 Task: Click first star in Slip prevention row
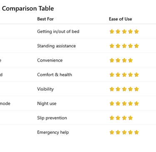112,118
